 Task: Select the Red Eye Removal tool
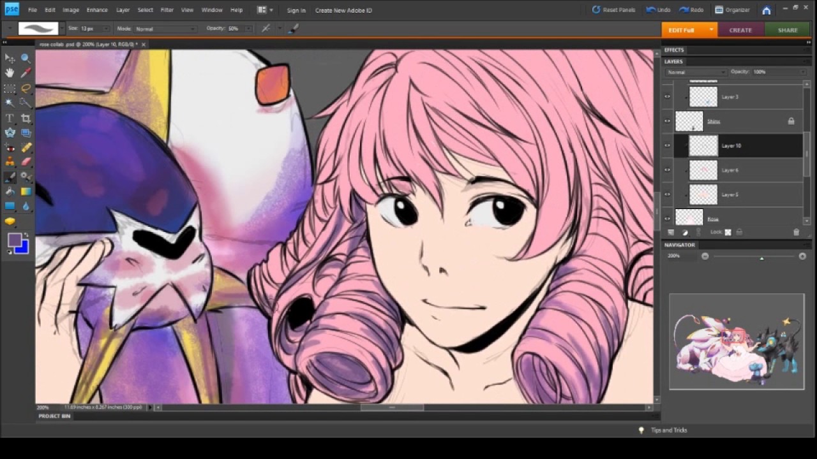tap(10, 147)
